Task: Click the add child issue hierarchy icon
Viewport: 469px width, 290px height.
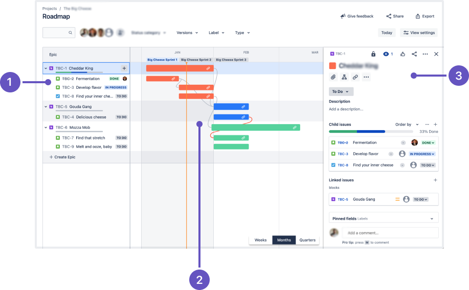Action: [x=344, y=78]
